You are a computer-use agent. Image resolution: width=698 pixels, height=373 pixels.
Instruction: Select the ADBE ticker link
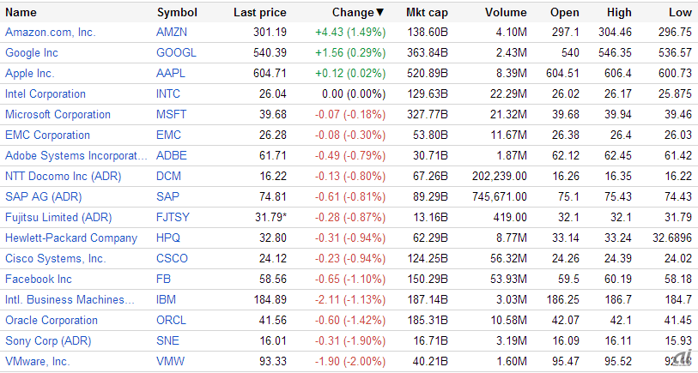pos(171,156)
